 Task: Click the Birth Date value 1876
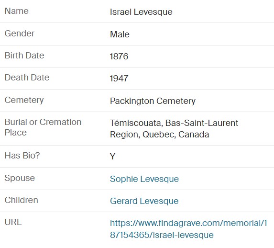tap(119, 56)
